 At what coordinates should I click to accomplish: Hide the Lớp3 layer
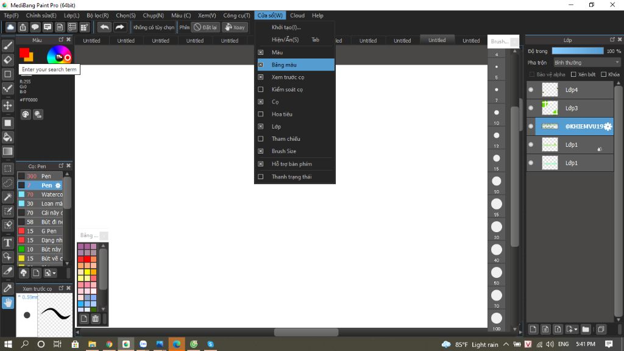pyautogui.click(x=531, y=108)
